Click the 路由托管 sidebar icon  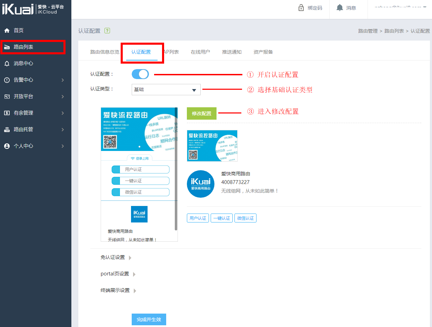click(7, 130)
